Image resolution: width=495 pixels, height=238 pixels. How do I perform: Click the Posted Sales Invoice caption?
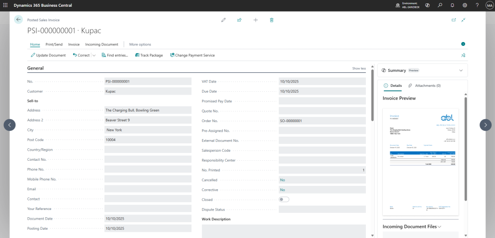pyautogui.click(x=43, y=20)
